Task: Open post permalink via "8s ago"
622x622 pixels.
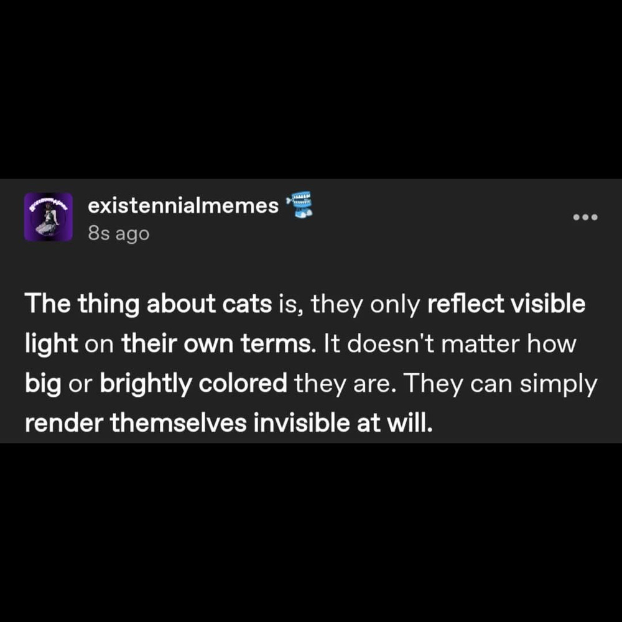Action: tap(119, 234)
